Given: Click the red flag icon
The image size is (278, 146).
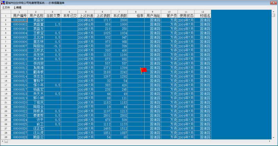Looking at the screenshot, I should [x=144, y=70].
